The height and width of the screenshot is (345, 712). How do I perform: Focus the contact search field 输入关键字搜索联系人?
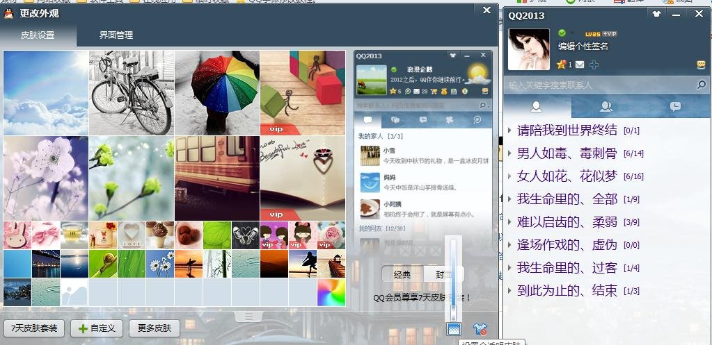[x=599, y=85]
